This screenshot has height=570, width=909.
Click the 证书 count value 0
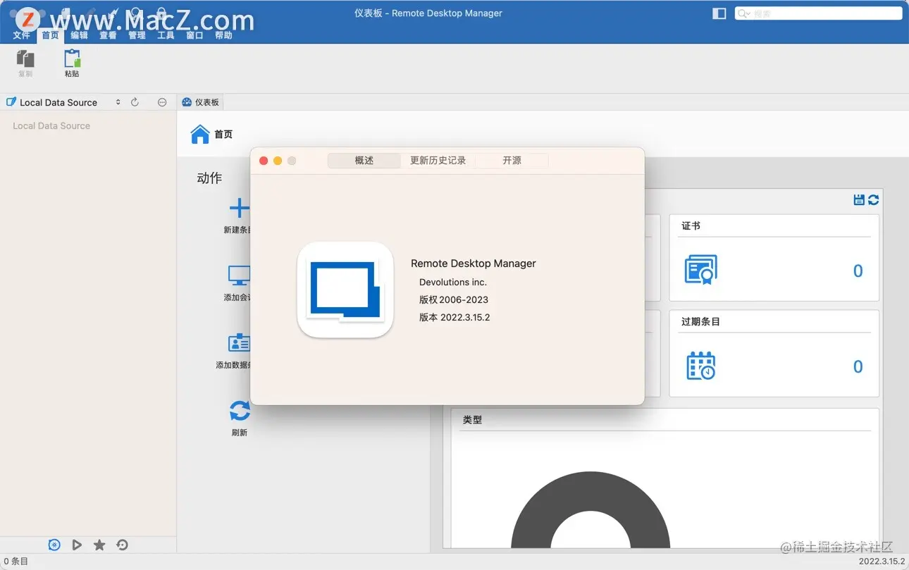[858, 271]
